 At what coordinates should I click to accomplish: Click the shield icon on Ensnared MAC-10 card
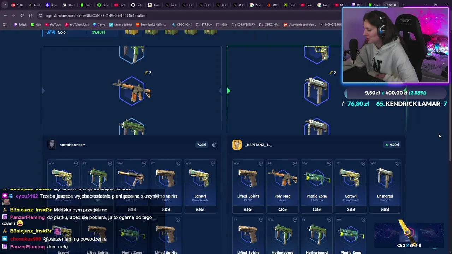397,163
